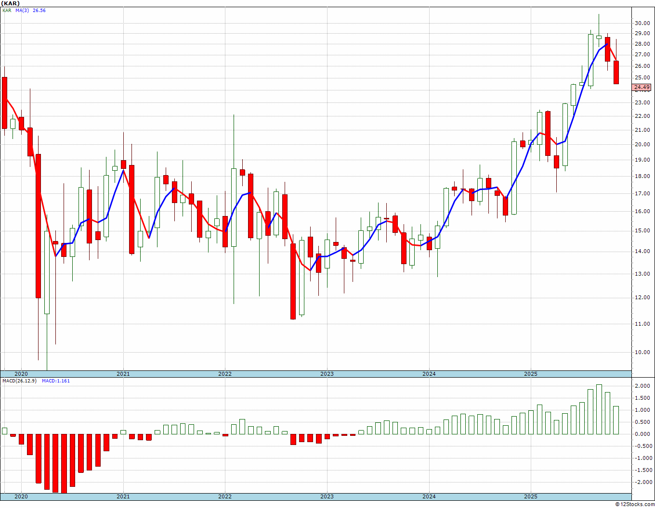Image resolution: width=655 pixels, height=508 pixels.
Task: Click the (KAR) ticker title
Action: 10,3
